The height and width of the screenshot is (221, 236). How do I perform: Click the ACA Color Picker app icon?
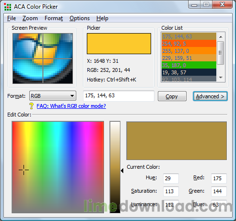pyautogui.click(x=8, y=7)
